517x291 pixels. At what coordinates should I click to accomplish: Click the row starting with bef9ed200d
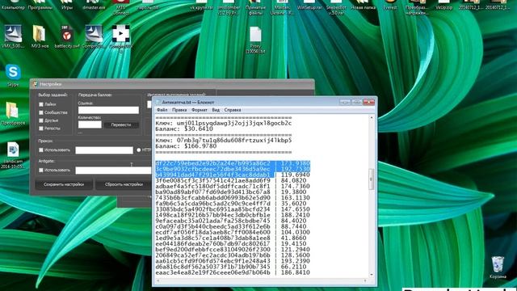click(x=233, y=250)
